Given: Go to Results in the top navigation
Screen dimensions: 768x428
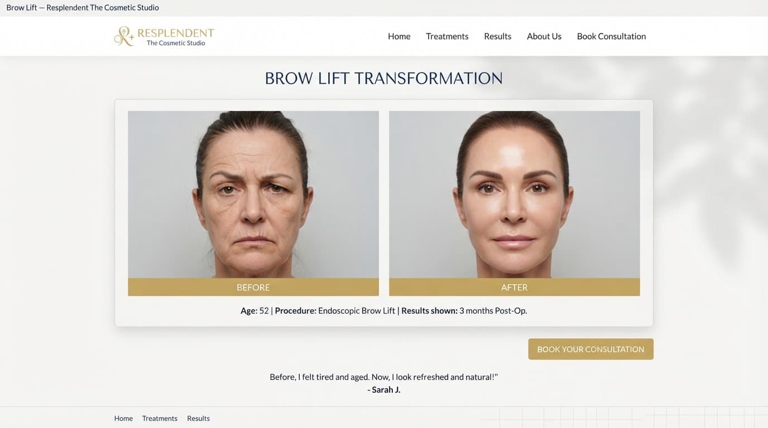Looking at the screenshot, I should pos(497,36).
